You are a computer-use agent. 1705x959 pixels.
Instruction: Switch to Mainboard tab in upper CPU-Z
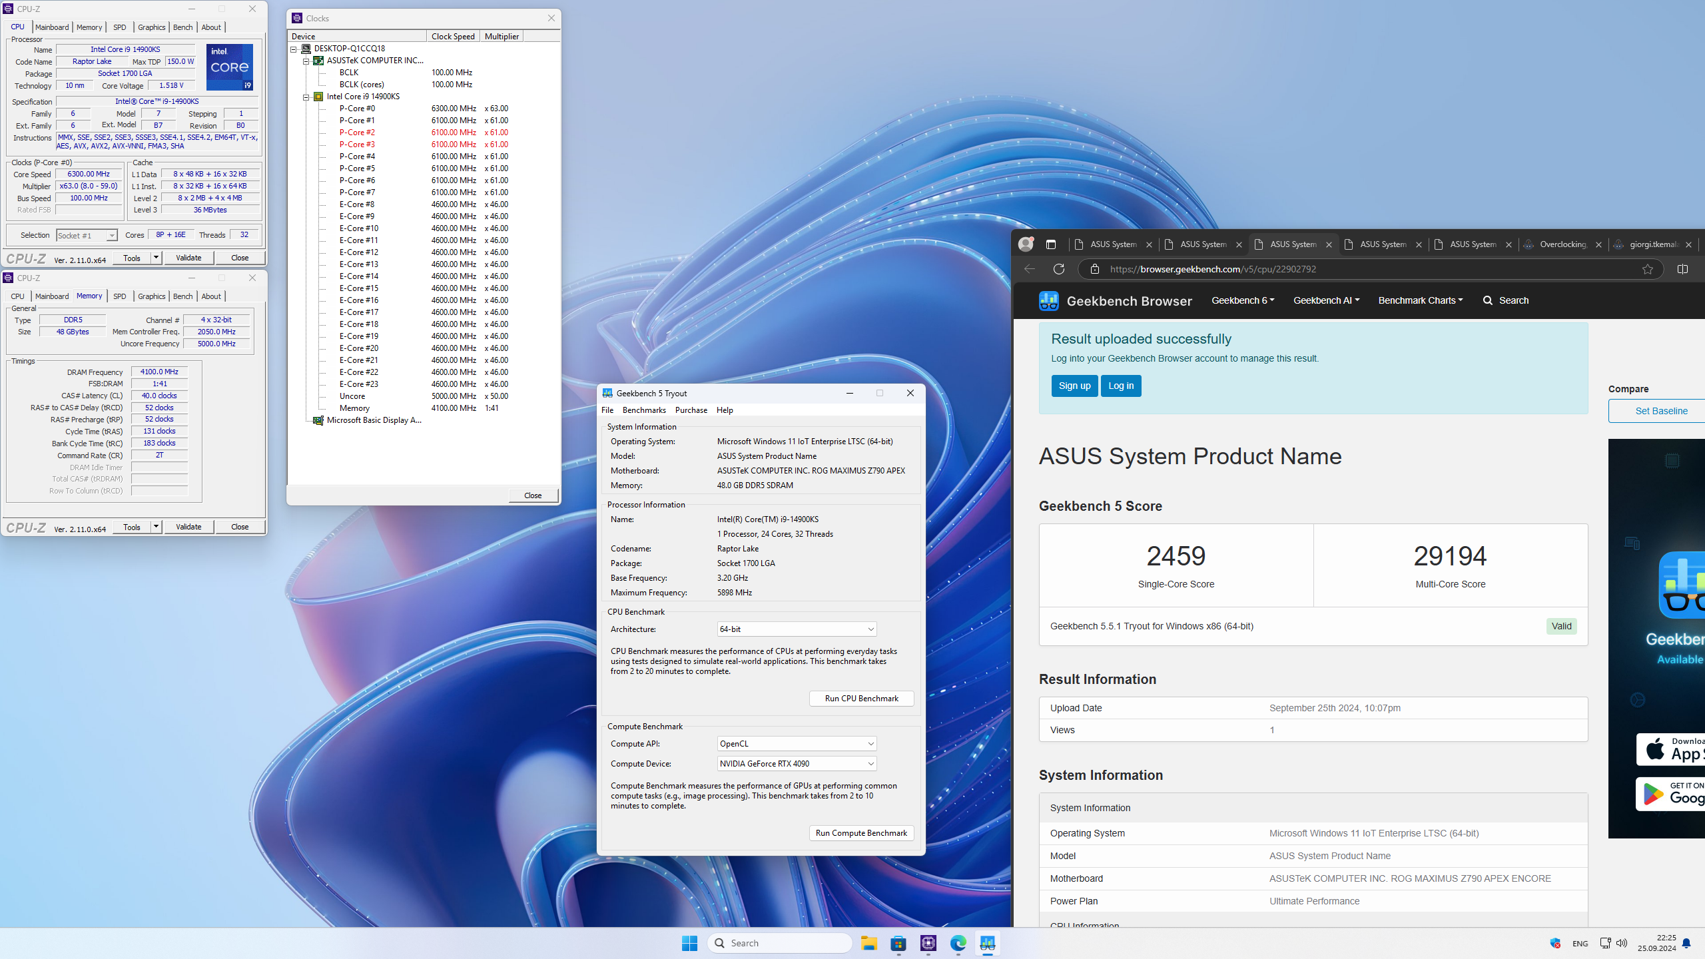click(x=52, y=27)
